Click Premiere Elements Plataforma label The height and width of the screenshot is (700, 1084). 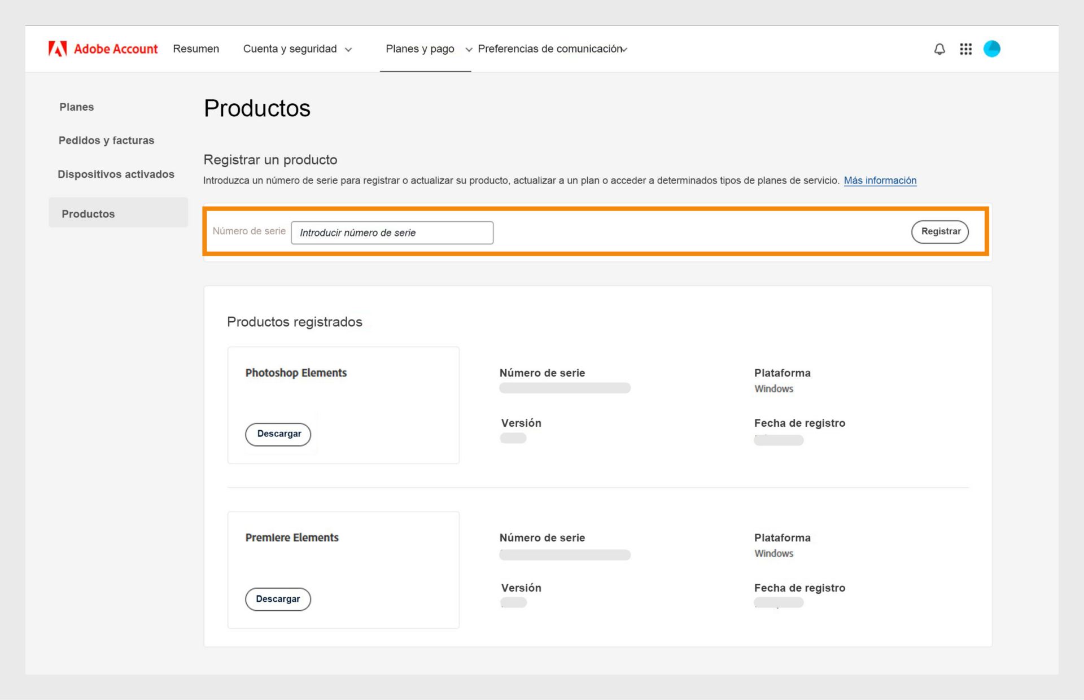[x=783, y=537]
